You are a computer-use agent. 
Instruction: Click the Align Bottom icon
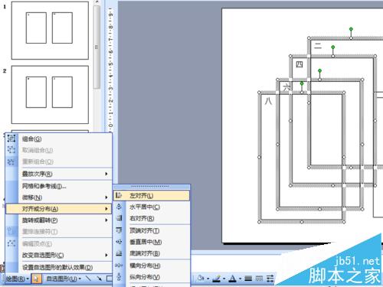click(x=119, y=253)
